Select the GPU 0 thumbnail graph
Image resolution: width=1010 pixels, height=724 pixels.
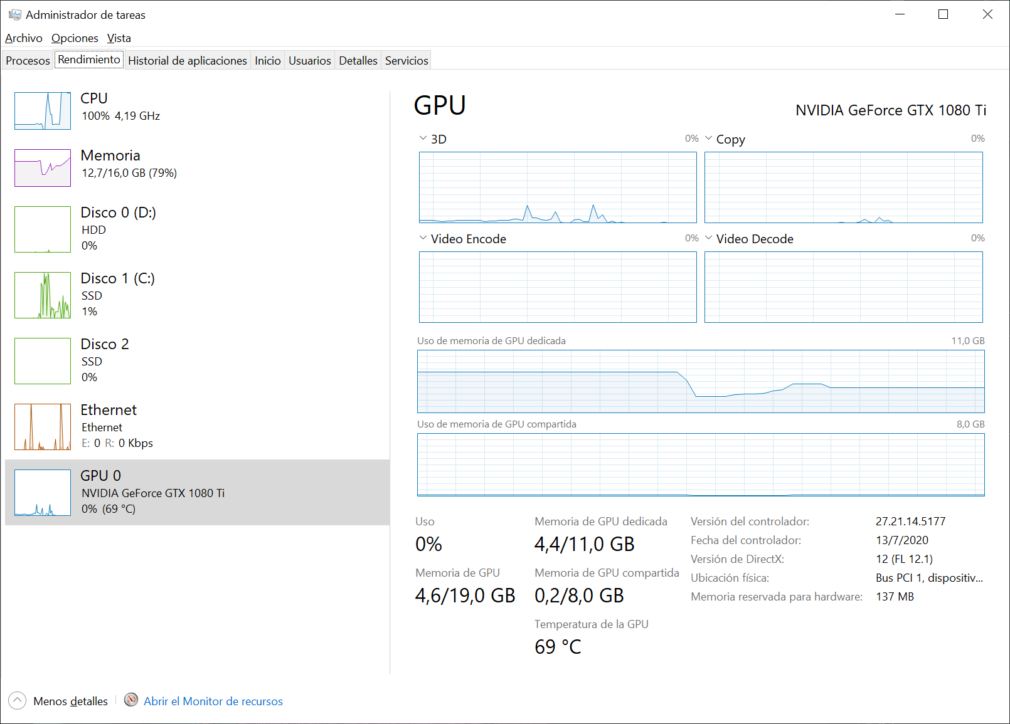click(43, 493)
